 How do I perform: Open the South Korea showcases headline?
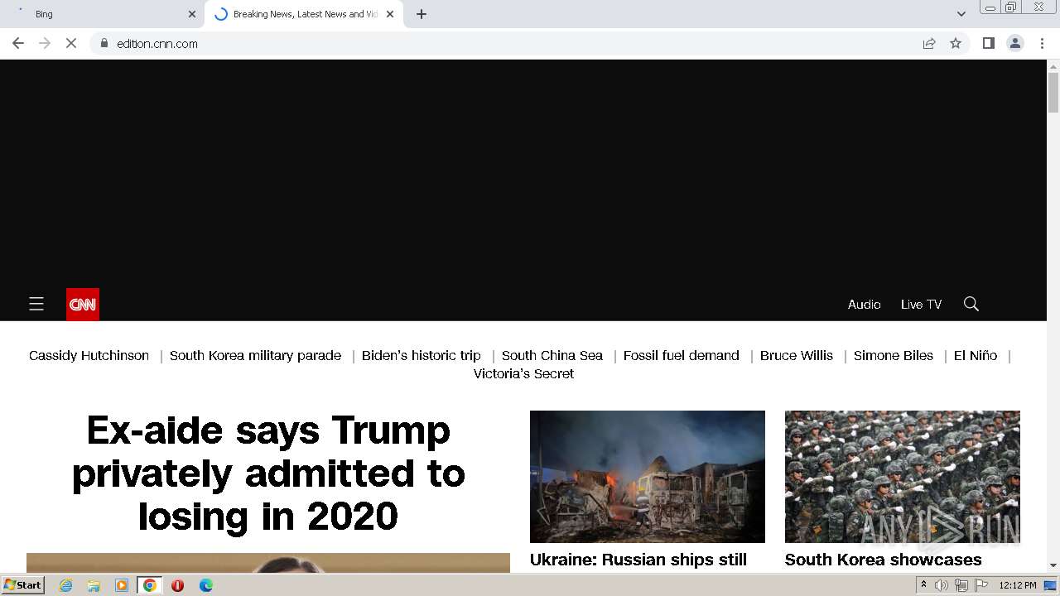883,560
